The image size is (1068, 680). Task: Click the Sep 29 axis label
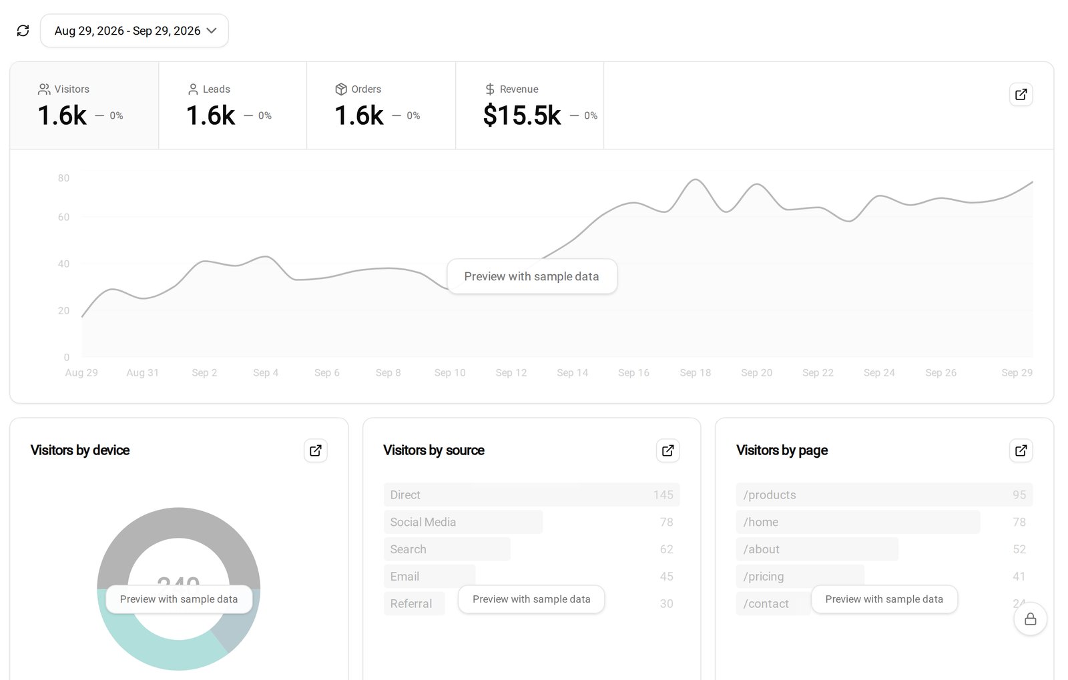point(1017,373)
